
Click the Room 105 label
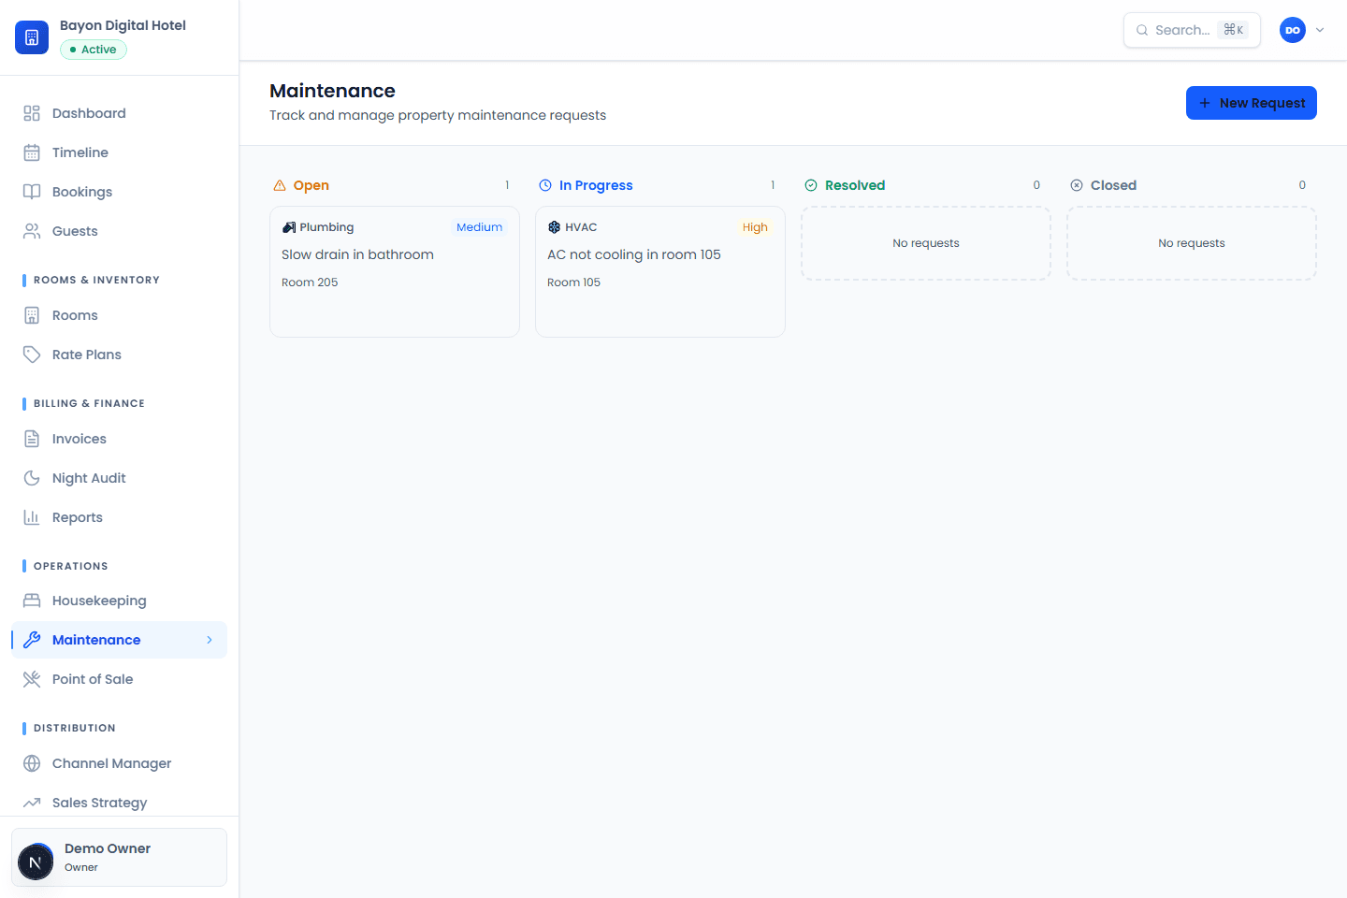pos(573,282)
